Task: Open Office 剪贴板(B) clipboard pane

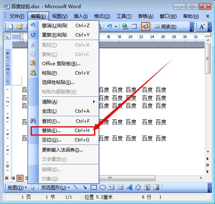Action: click(x=63, y=64)
